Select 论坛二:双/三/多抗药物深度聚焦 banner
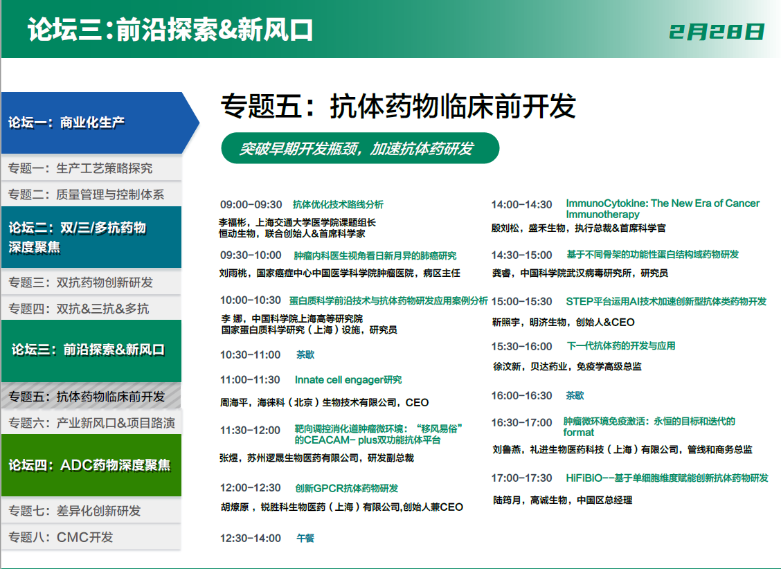The image size is (781, 569). tap(90, 237)
